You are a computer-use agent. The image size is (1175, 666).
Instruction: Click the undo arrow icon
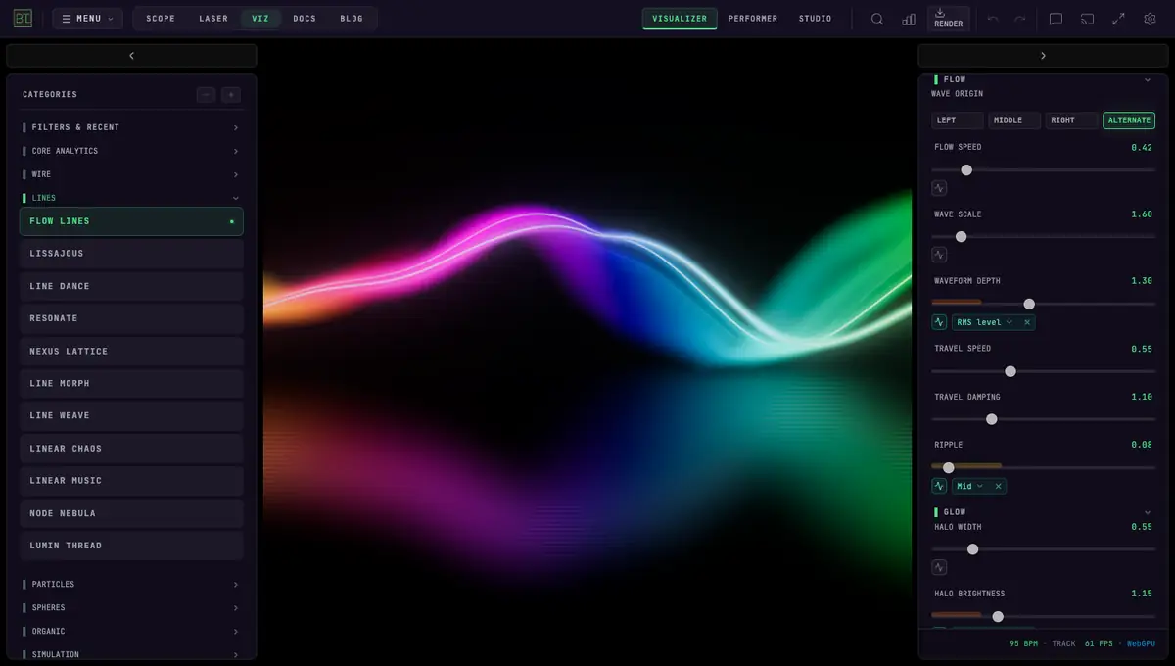(993, 19)
